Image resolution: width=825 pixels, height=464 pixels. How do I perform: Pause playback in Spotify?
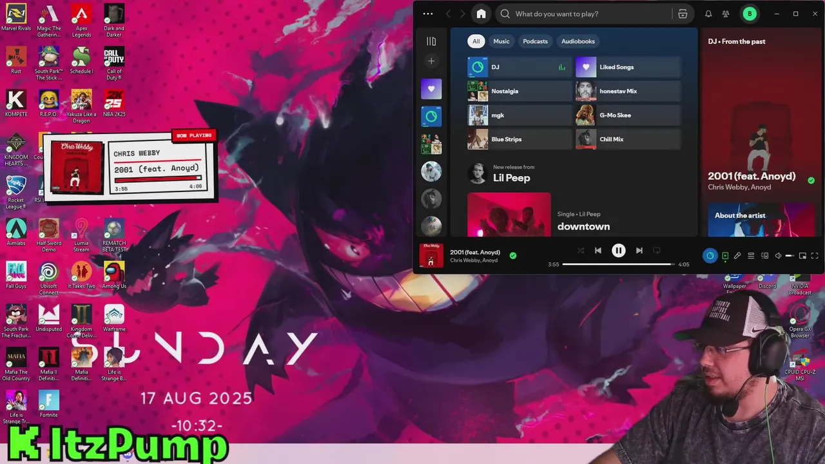coord(619,251)
